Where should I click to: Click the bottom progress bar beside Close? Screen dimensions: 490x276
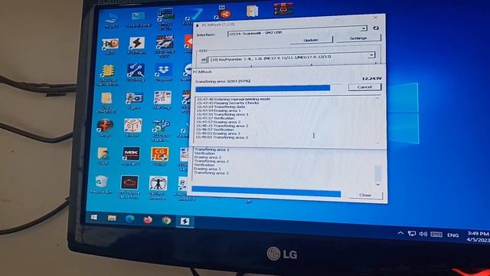(266, 191)
